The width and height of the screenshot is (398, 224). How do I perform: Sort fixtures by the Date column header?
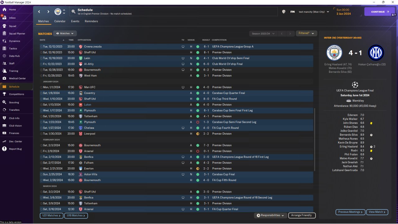pyautogui.click(x=43, y=40)
